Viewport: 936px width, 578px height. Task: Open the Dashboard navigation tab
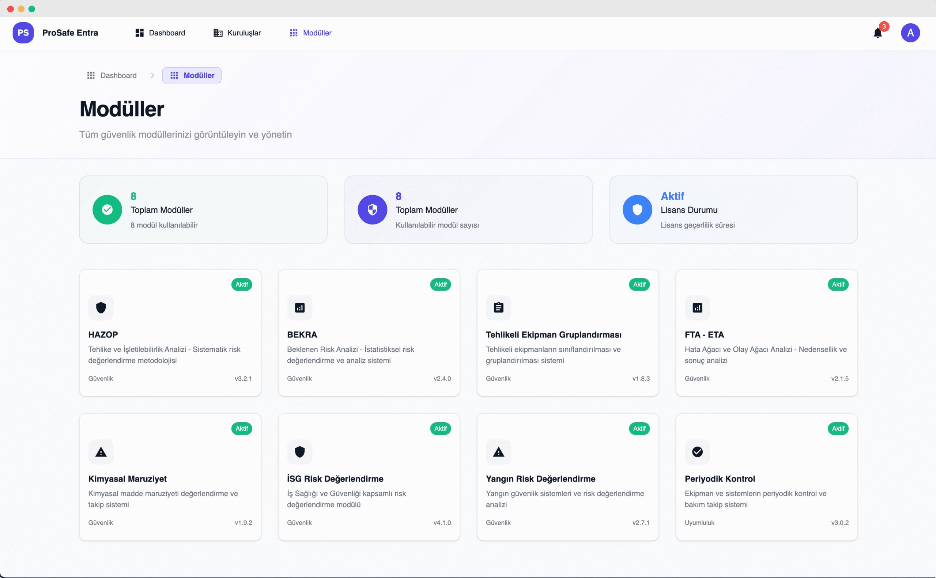click(x=160, y=33)
